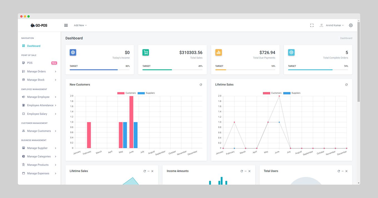Click the Total Users panel title

tap(271, 171)
